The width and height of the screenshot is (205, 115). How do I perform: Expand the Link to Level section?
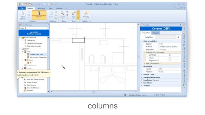pyautogui.click(x=142, y=74)
